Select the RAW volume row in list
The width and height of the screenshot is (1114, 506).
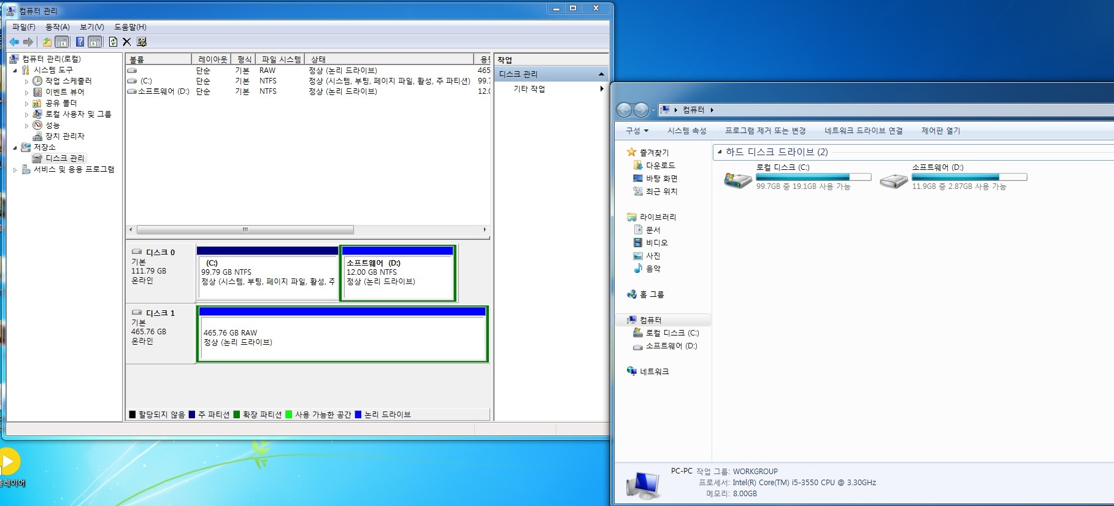(308, 71)
